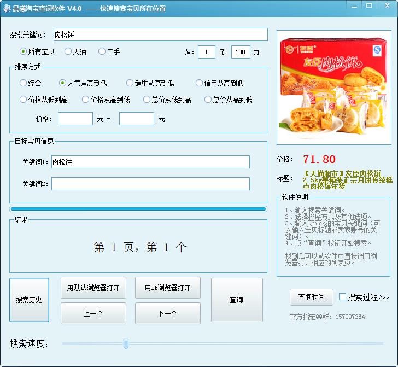Start search with 查询 button
This screenshot has height=367, width=398.
(237, 300)
